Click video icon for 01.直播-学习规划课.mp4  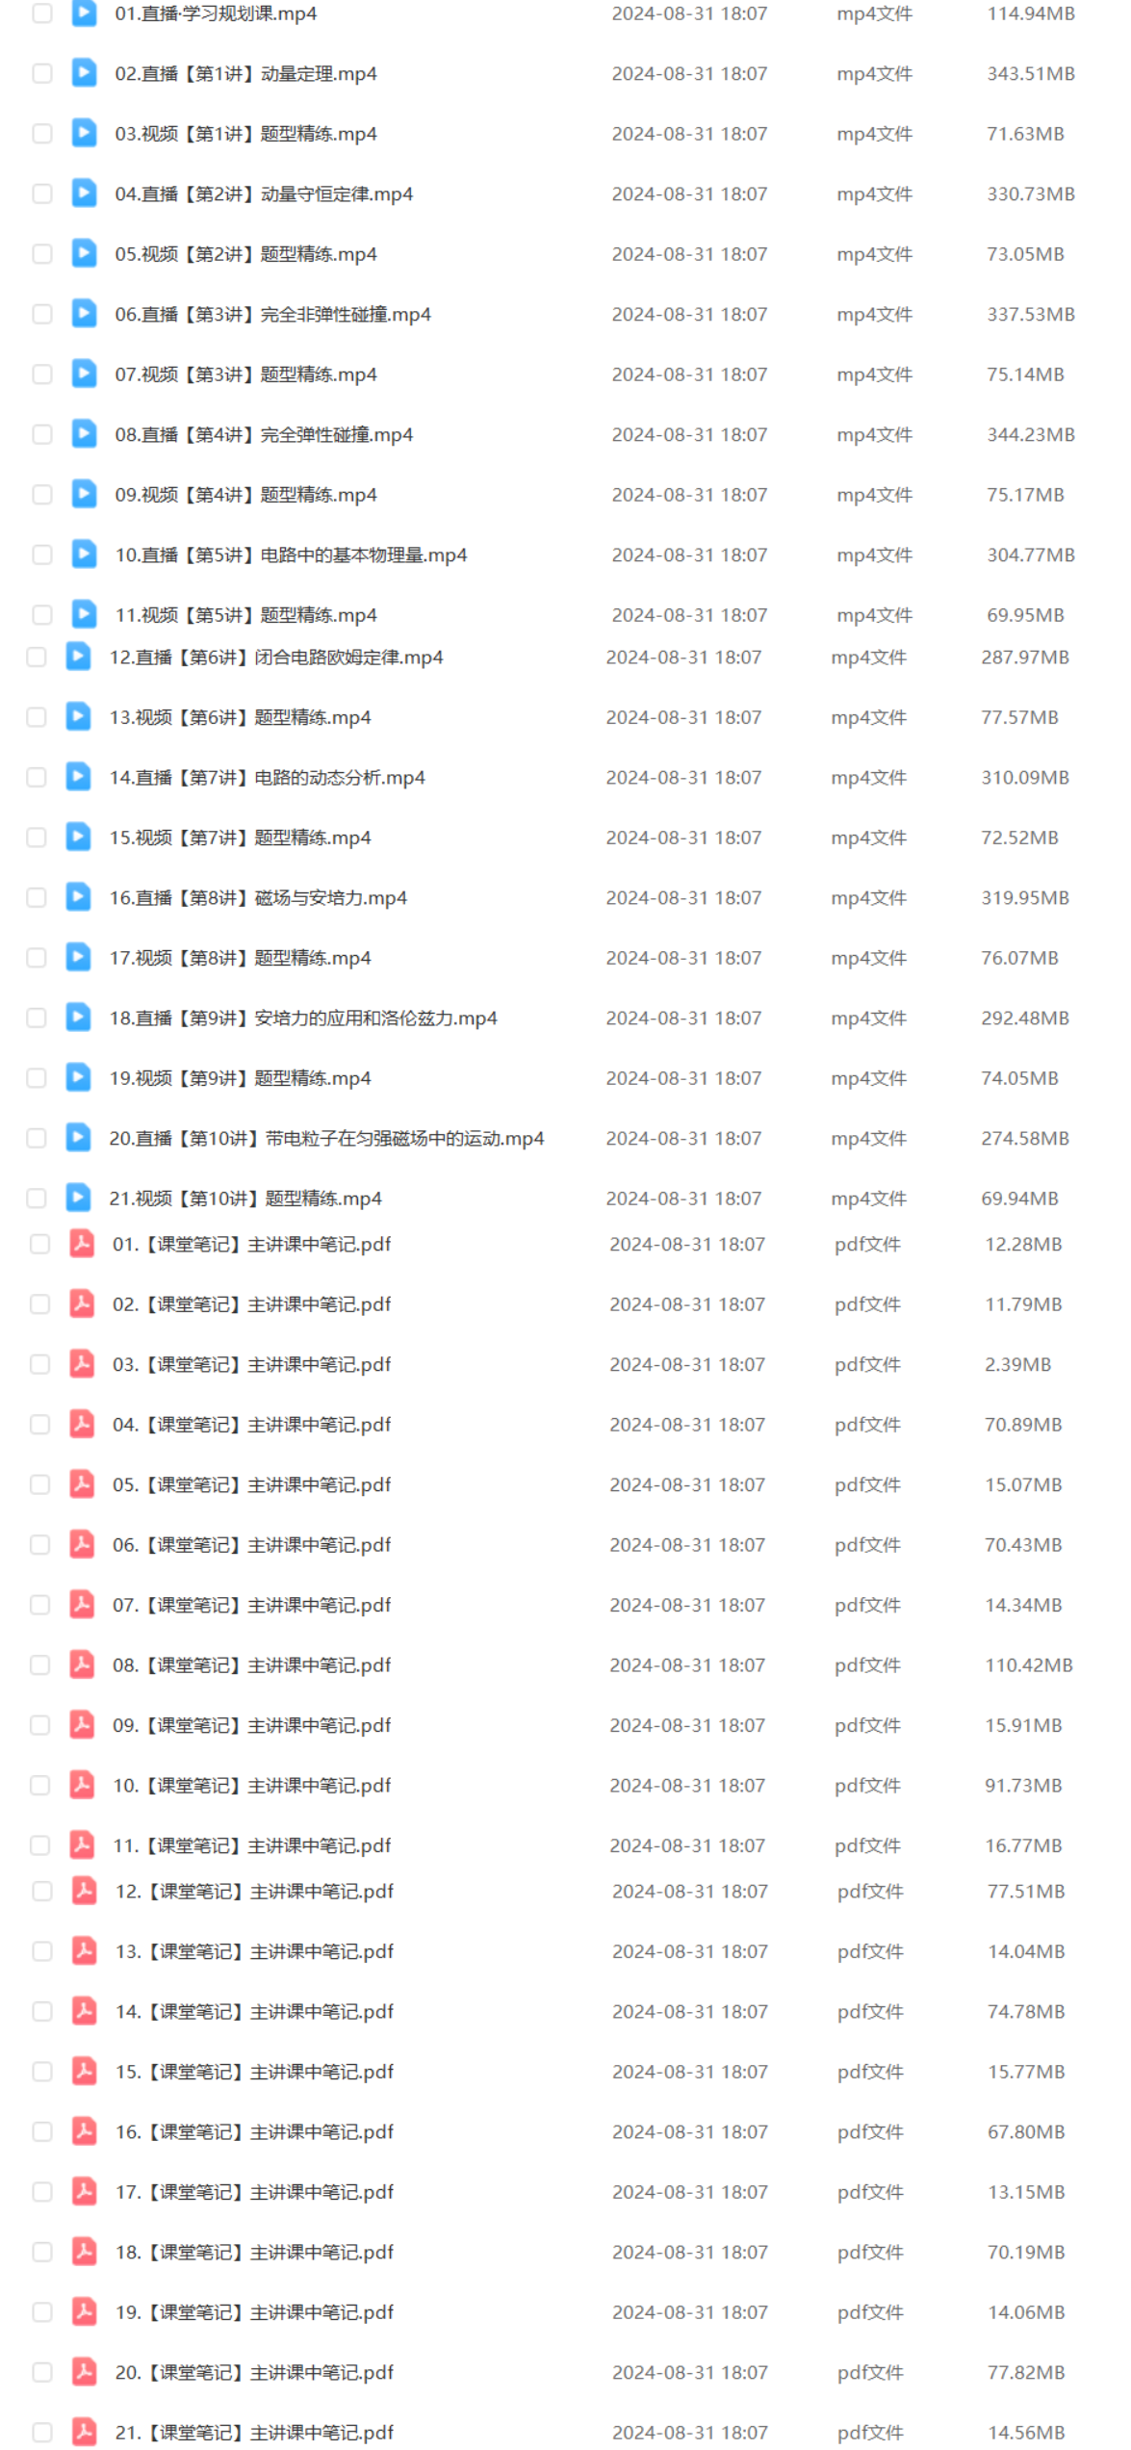85,13
